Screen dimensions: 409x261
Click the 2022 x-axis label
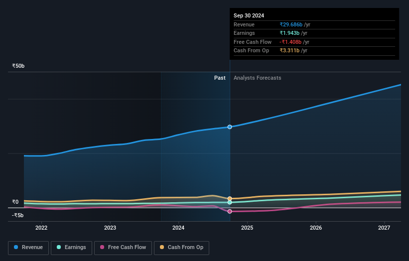[x=41, y=228]
